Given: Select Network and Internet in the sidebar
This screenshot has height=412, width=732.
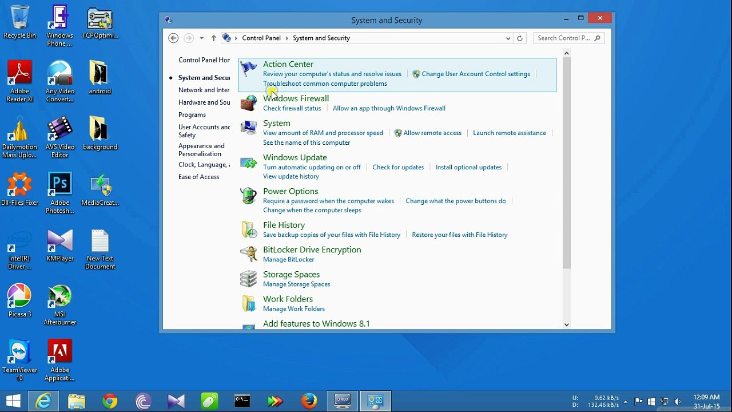Looking at the screenshot, I should 204,90.
